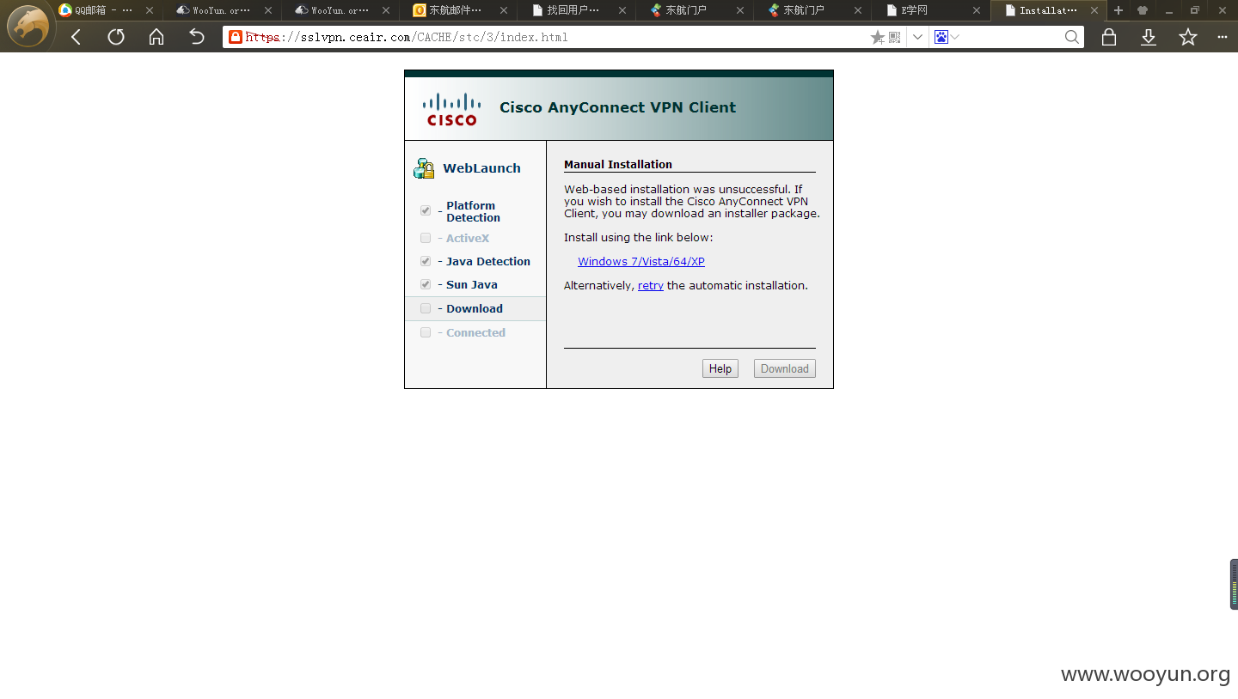
Task: Open the downloads arrow icon
Action: point(1149,37)
